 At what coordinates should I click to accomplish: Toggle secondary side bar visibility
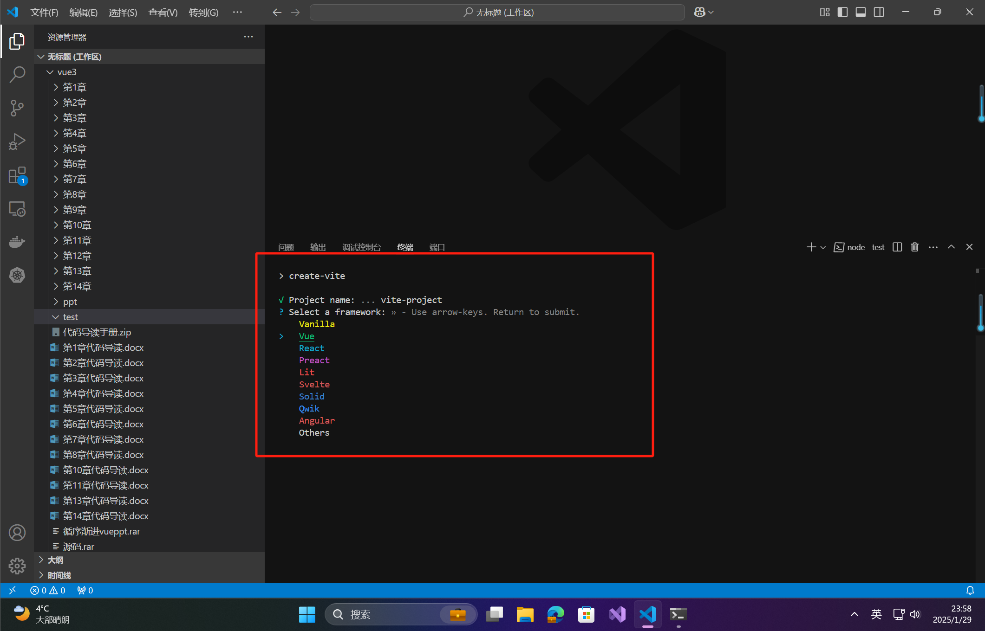(879, 13)
